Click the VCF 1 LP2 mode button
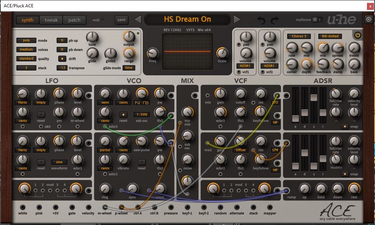The width and height of the screenshot is (375, 225). pyautogui.click(x=275, y=102)
